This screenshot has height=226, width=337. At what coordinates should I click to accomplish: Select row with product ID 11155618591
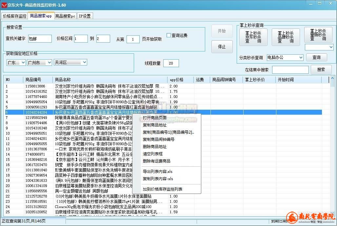tap(163, 201)
